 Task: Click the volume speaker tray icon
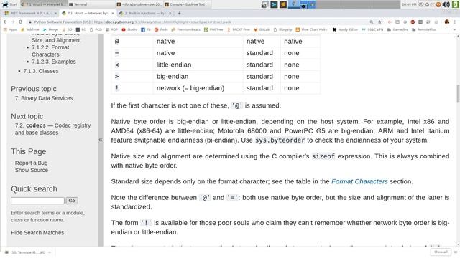coord(446,4)
